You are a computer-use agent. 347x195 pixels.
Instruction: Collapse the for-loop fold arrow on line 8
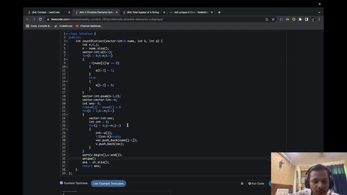coord(67,60)
